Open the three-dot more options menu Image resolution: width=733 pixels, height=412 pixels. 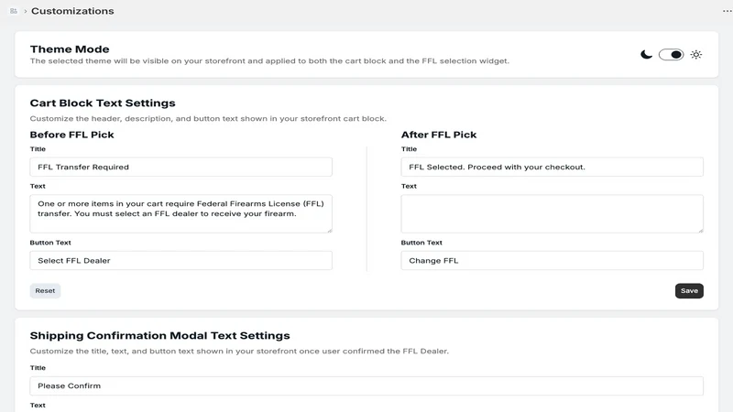coord(727,11)
